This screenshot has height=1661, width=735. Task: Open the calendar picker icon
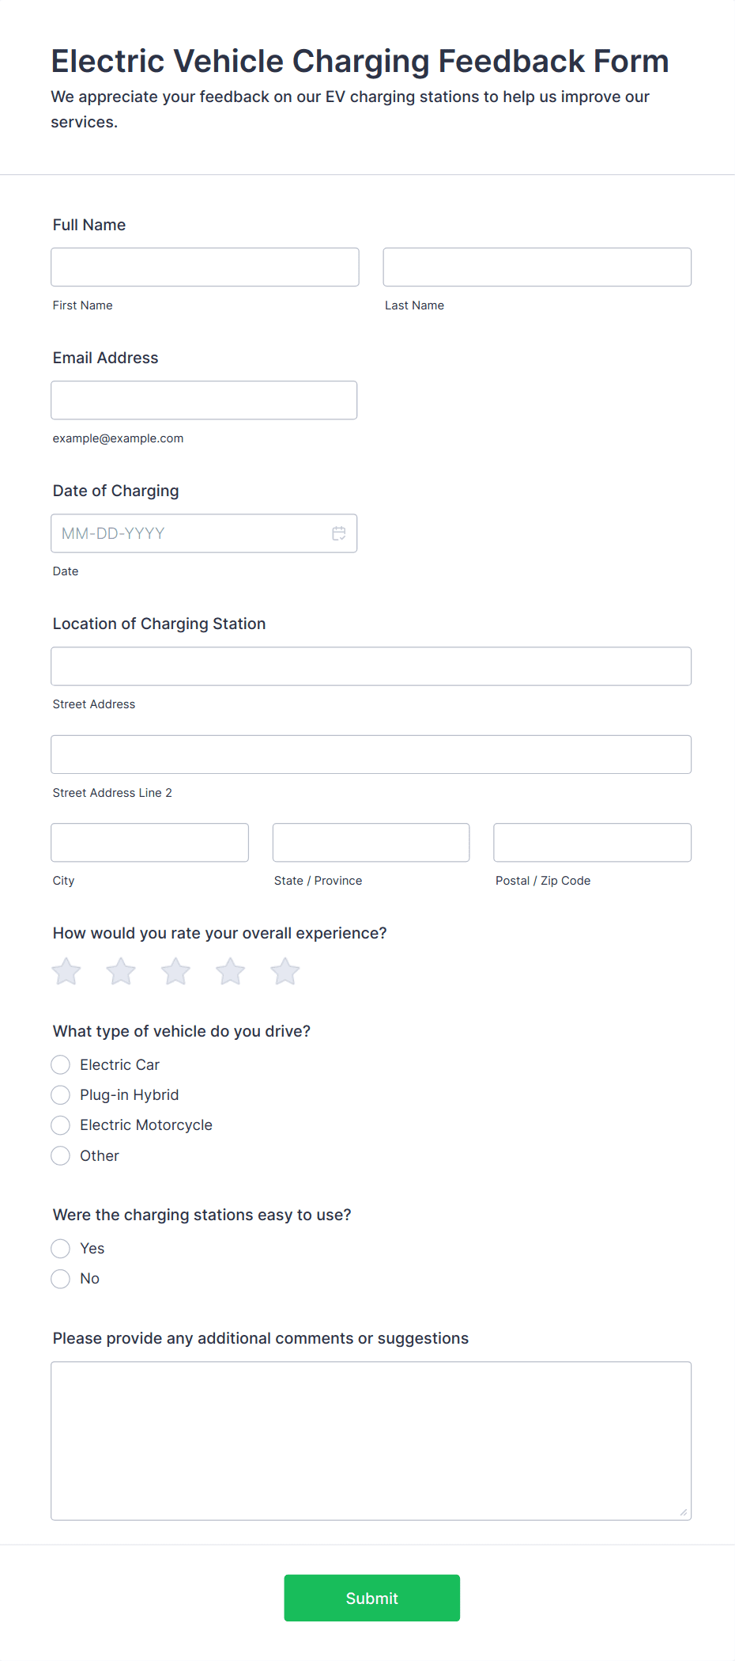[x=338, y=533]
